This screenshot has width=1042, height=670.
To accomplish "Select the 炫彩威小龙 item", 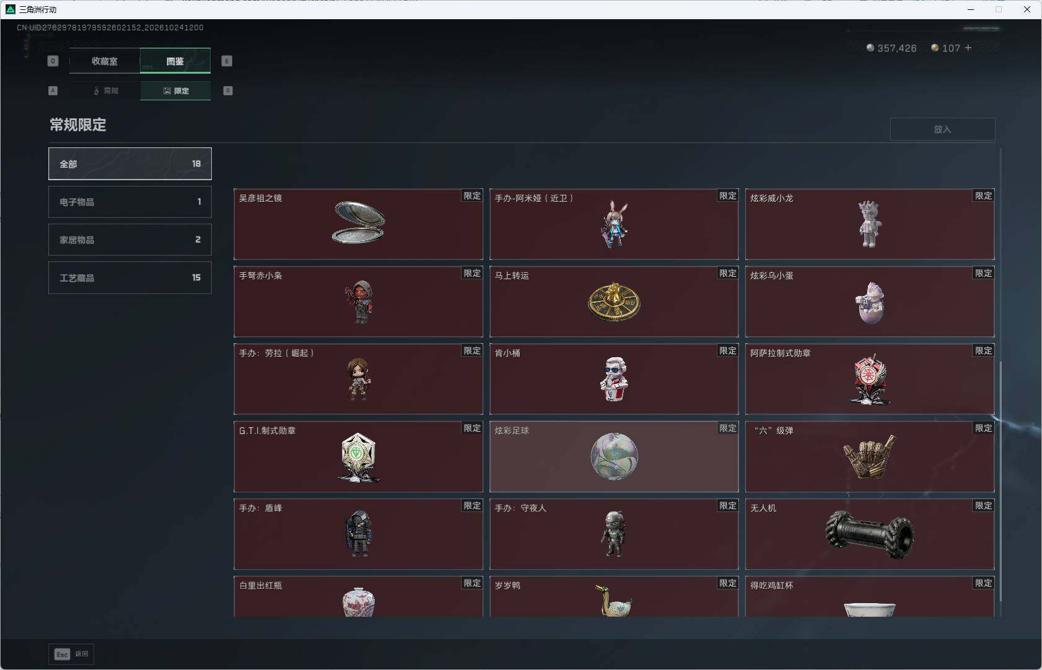I will (870, 224).
